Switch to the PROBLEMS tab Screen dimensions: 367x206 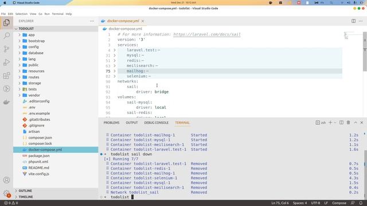(111, 122)
